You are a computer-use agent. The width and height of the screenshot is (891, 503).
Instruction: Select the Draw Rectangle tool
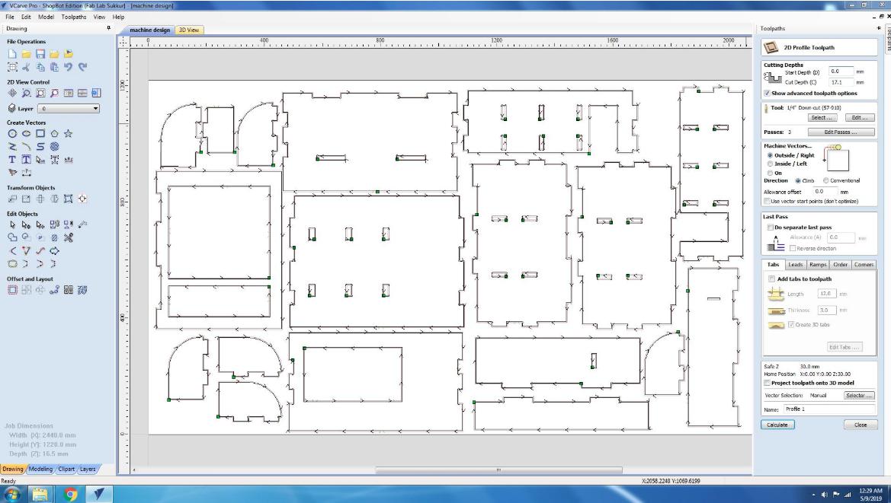coord(40,134)
